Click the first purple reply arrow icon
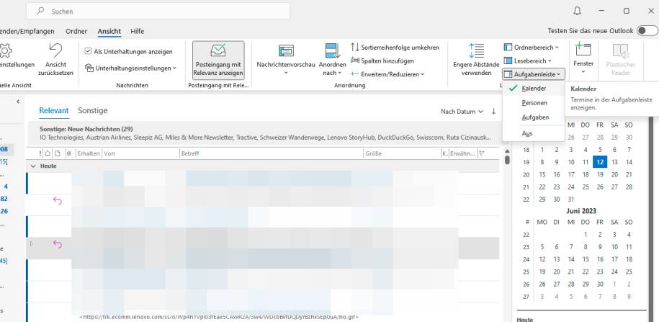This screenshot has height=322, width=659. 57,201
